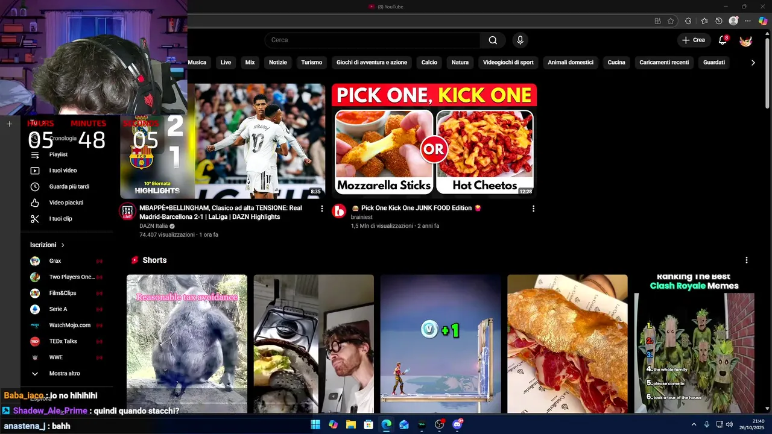Open Playlist in the sidebar
Screen dimensions: 772x434
[x=58, y=154]
